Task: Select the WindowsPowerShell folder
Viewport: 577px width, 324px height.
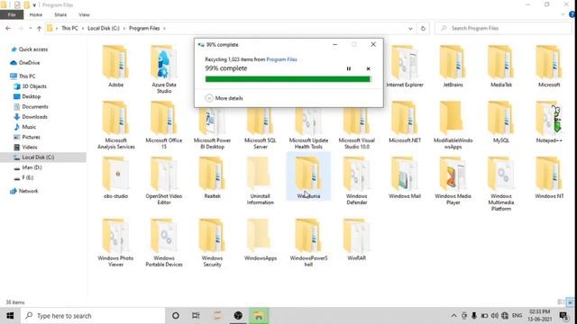Action: tap(308, 242)
